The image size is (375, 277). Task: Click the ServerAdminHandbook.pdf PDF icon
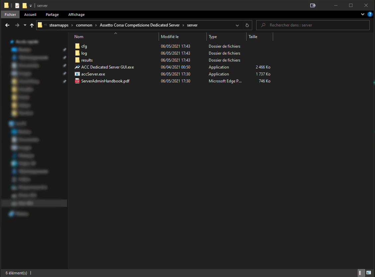coord(77,81)
